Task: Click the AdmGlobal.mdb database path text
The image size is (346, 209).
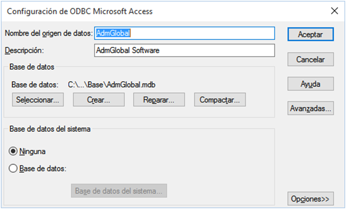Action: pos(112,85)
